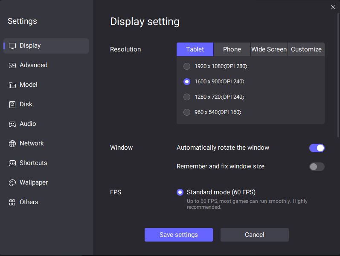The height and width of the screenshot is (256, 340).
Task: Choose 1280 x 720 resolution radio button
Action: click(x=187, y=97)
